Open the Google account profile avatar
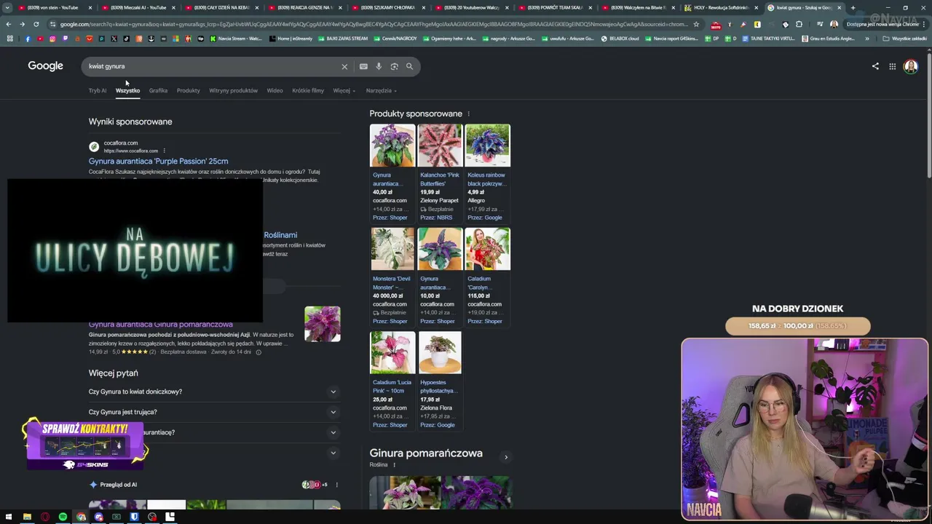 910,66
